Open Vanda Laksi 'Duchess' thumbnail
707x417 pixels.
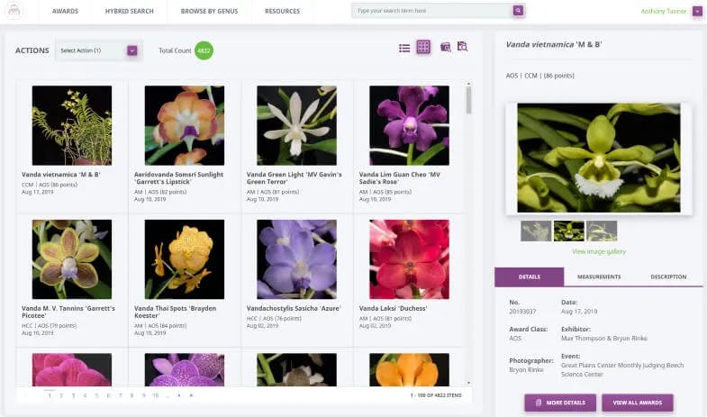409,259
